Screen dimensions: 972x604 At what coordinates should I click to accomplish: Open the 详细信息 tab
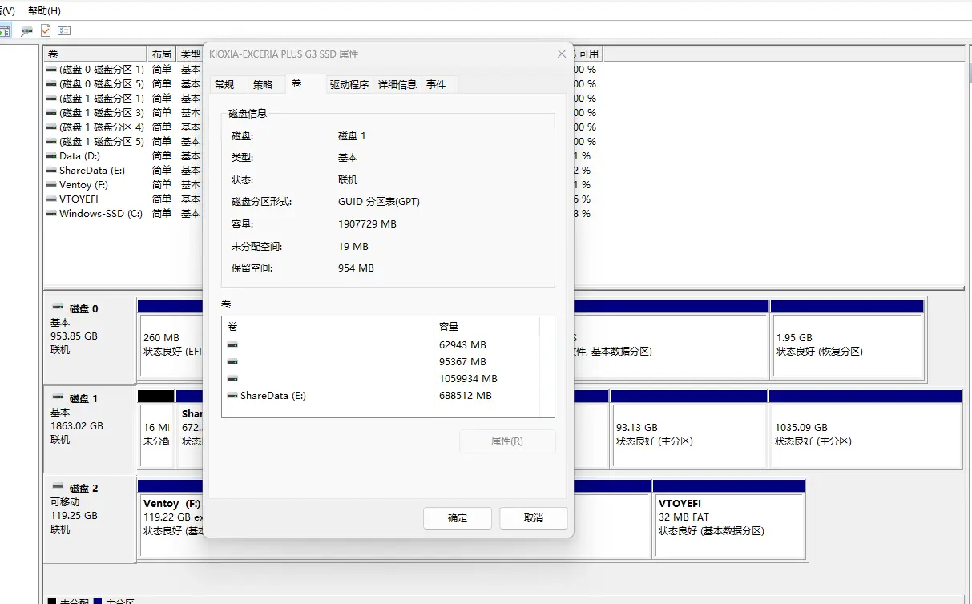pyautogui.click(x=397, y=84)
